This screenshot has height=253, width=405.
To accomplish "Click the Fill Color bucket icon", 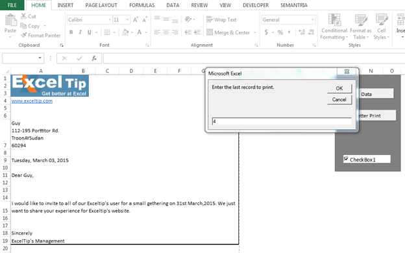I will pos(125,32).
